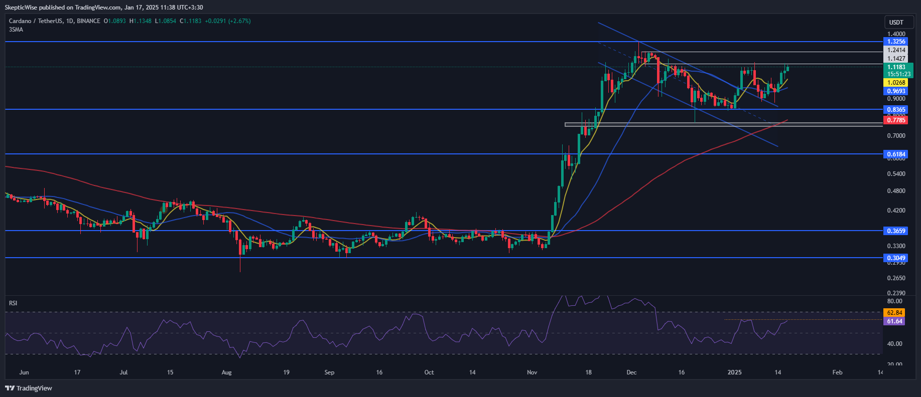Viewport: 921px width, 397px height.
Task: Click the 1D interval label
Action: tap(70, 21)
